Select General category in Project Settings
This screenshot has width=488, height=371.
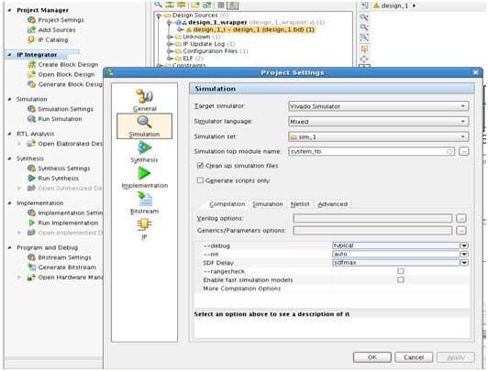coord(144,100)
